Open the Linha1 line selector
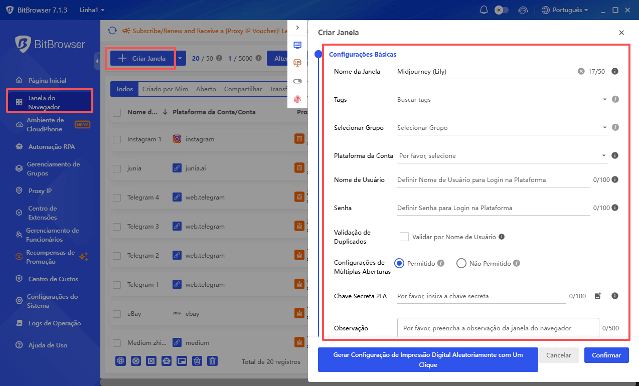639x386 pixels. [92, 10]
